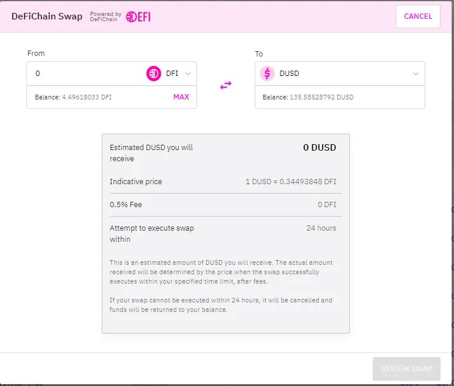Click the pink DFI coin icon
454x386 pixels.
click(153, 74)
